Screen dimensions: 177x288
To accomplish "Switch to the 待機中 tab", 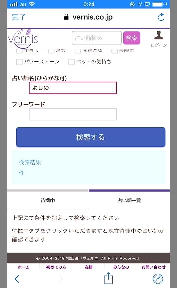I will (48, 200).
